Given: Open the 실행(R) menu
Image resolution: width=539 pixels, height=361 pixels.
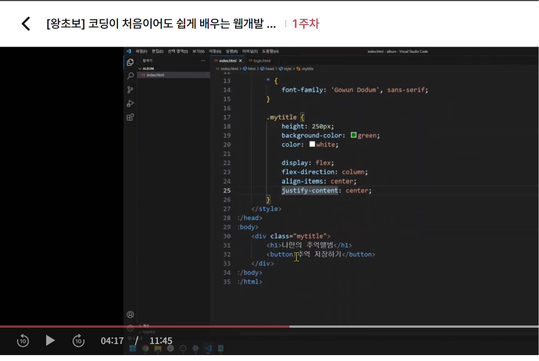Looking at the screenshot, I should (x=232, y=51).
